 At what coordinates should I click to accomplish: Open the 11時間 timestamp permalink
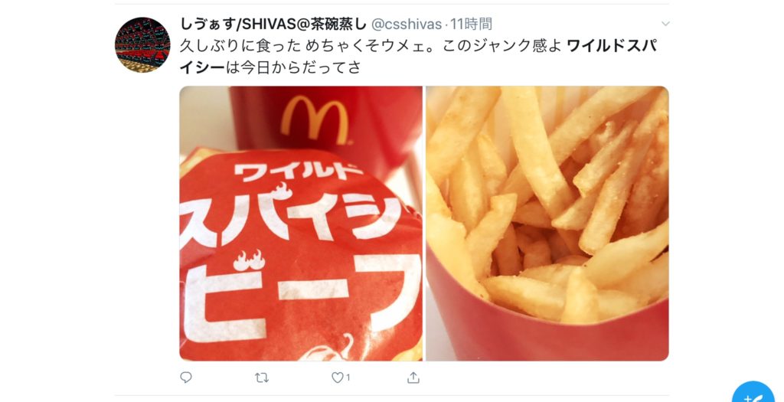point(471,24)
